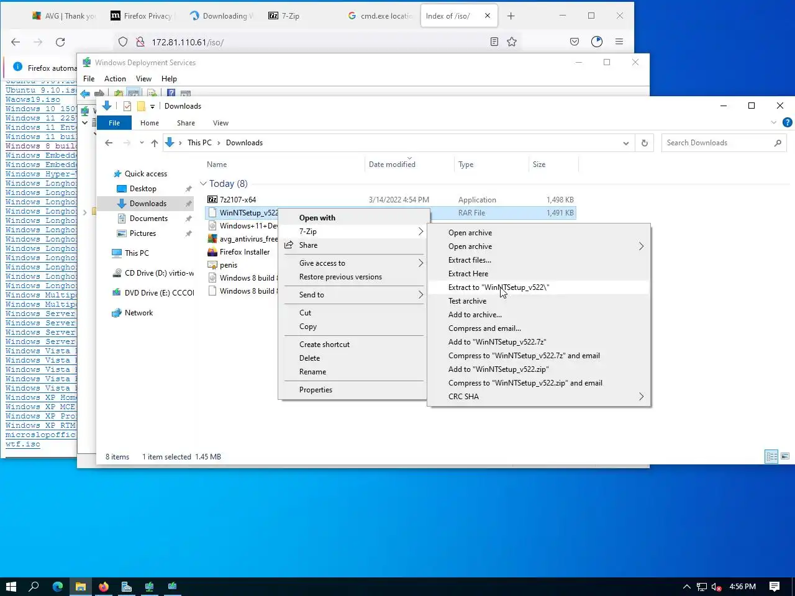Switch to large thumbnails view icon
This screenshot has width=795, height=596.
click(785, 457)
